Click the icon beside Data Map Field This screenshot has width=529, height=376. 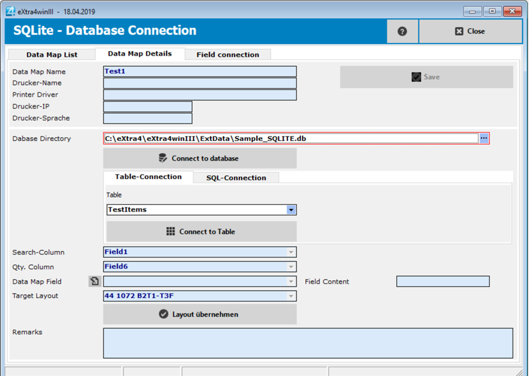coord(95,281)
